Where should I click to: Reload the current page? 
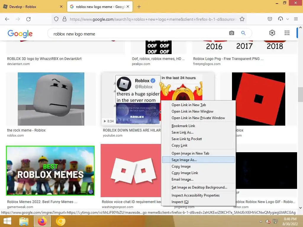(28, 19)
